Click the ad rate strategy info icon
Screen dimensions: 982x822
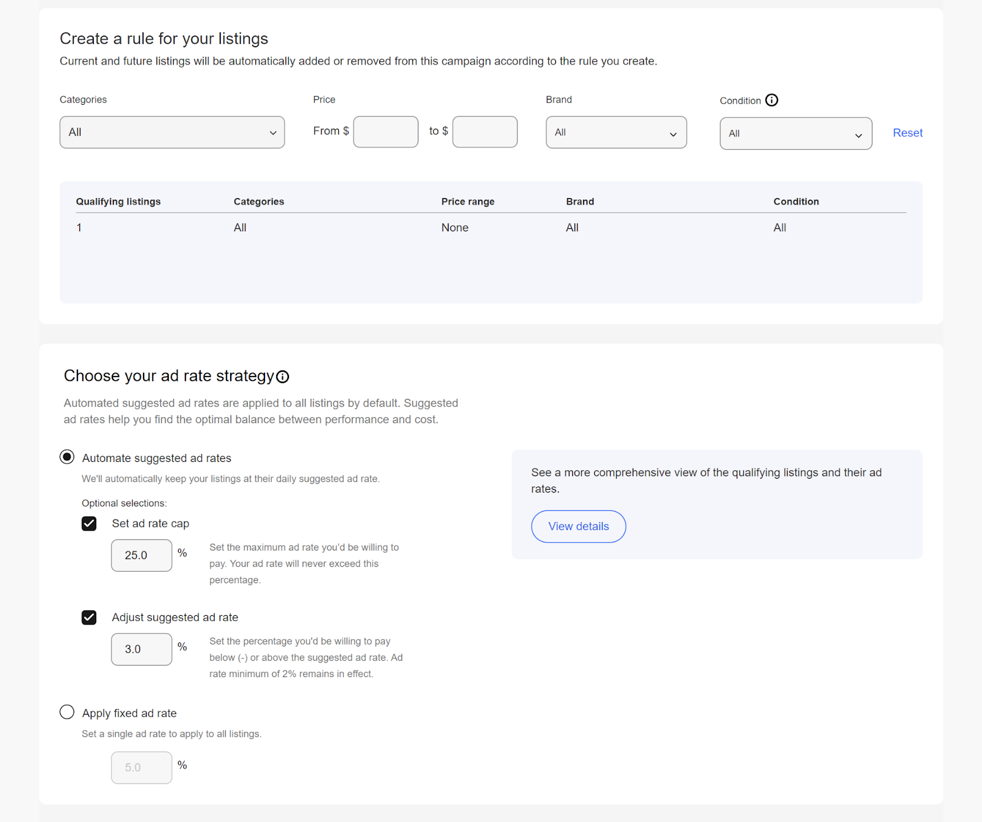coord(282,377)
